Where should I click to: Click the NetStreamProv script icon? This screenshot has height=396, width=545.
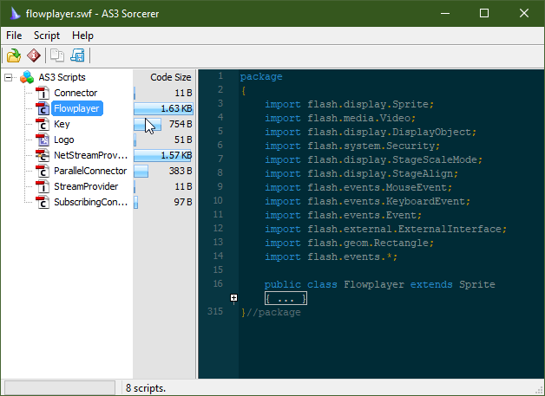pyautogui.click(x=42, y=155)
